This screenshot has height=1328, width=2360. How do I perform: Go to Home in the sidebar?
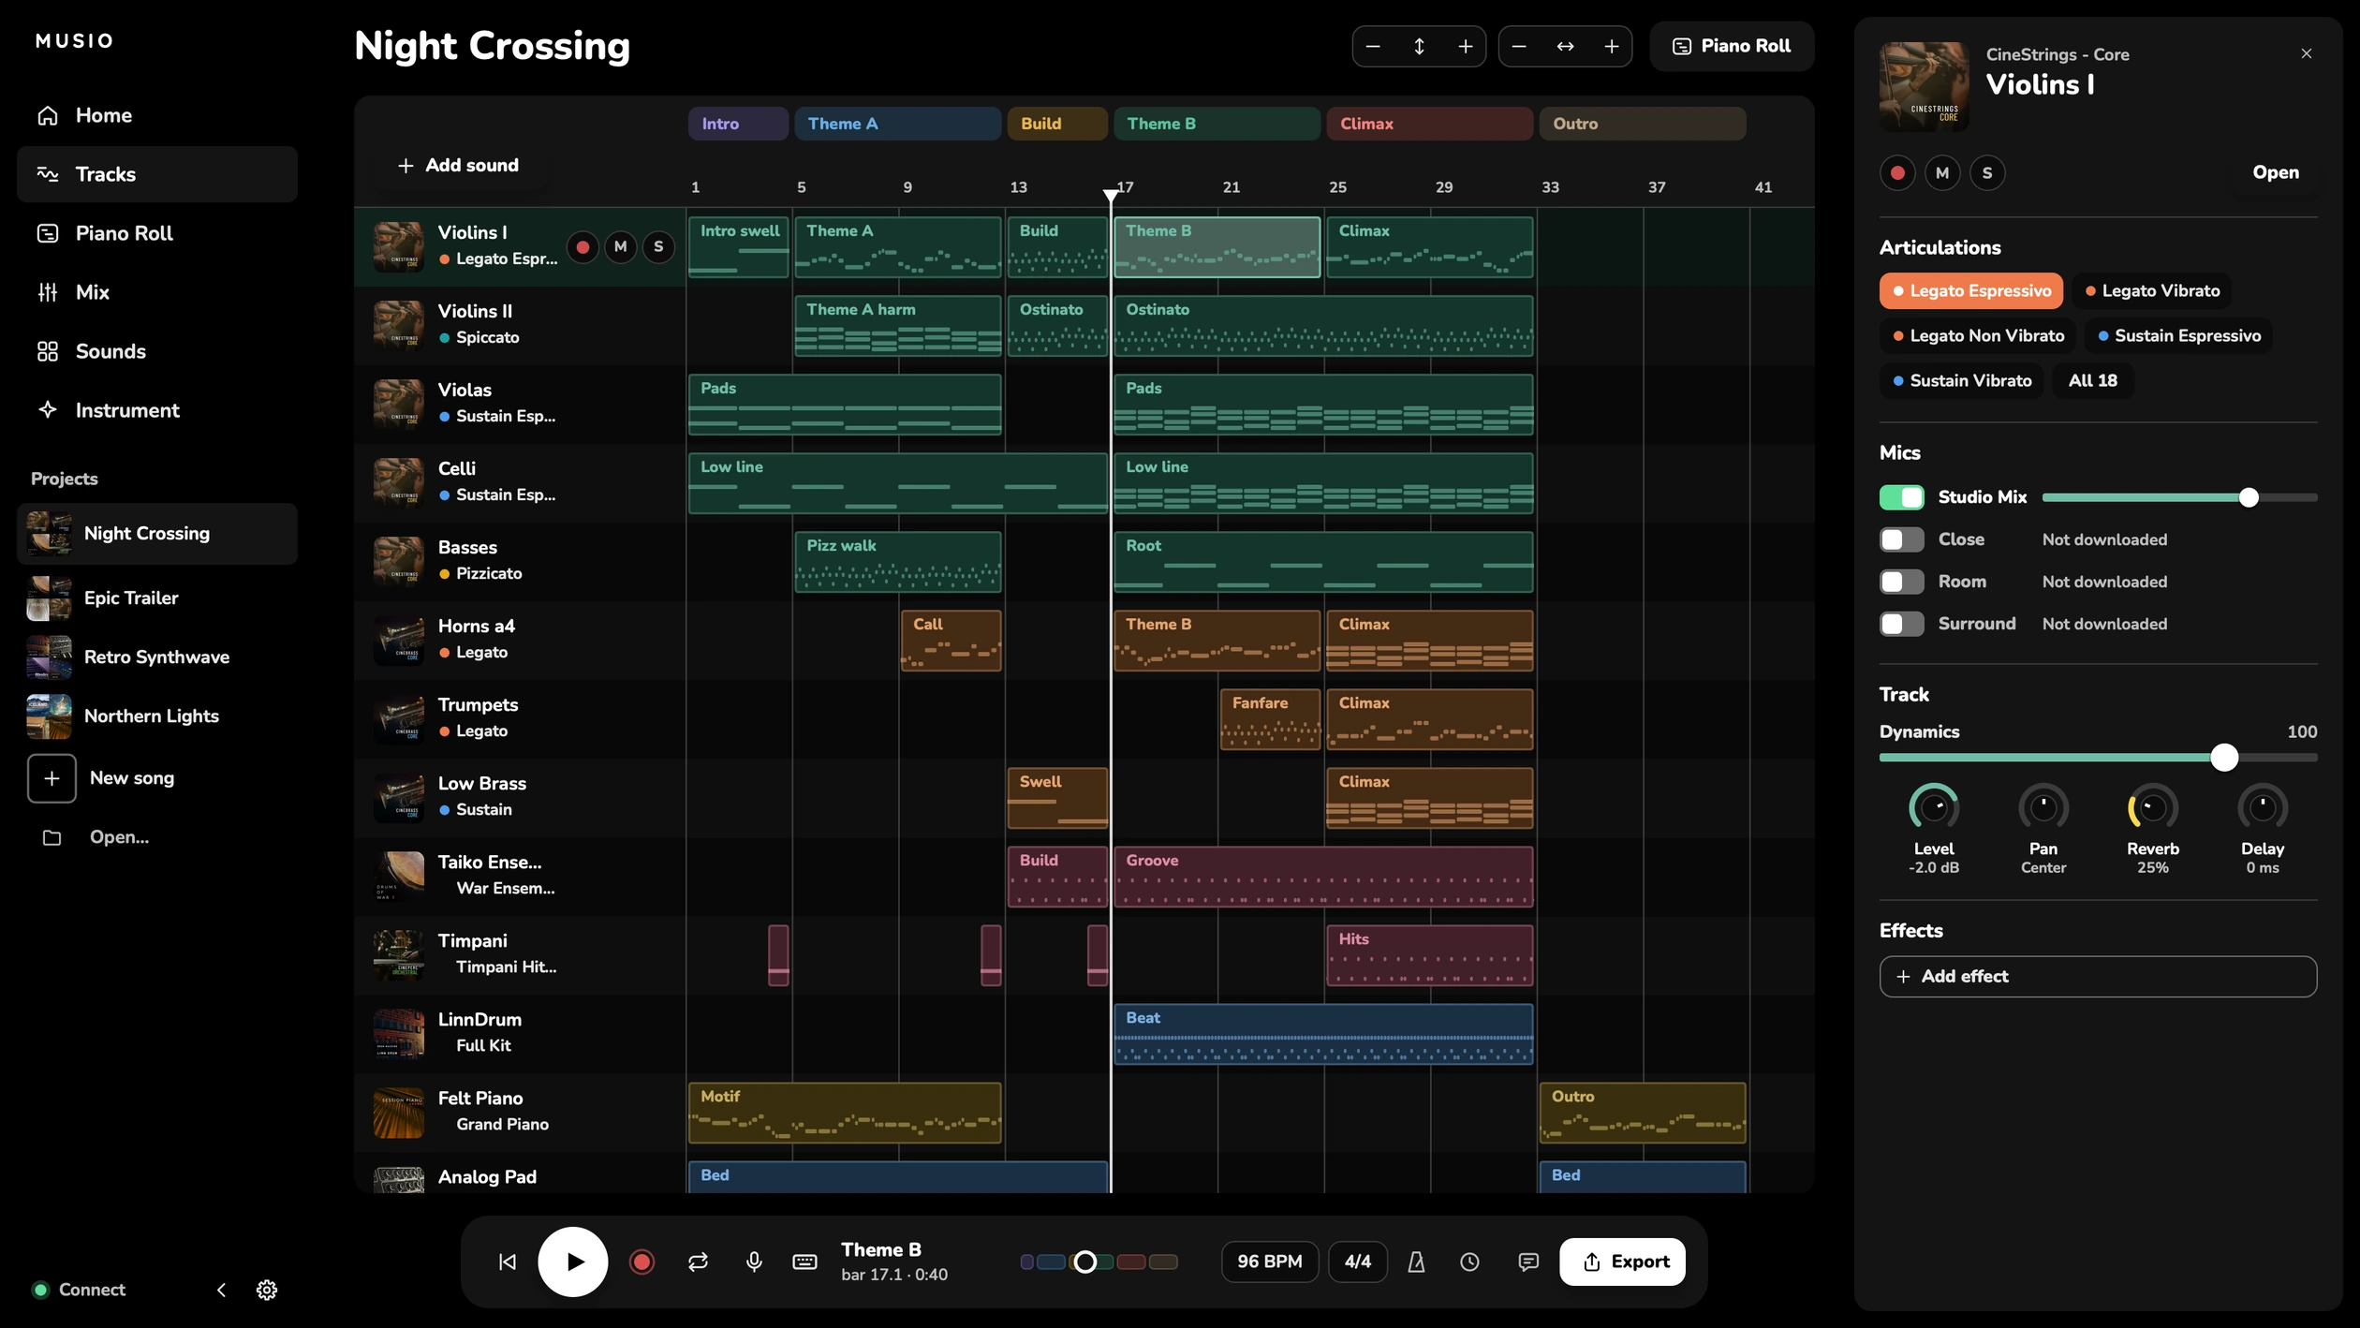point(157,115)
